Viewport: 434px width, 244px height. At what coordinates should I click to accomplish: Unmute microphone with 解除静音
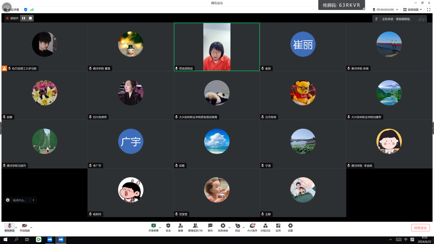pyautogui.click(x=9, y=227)
